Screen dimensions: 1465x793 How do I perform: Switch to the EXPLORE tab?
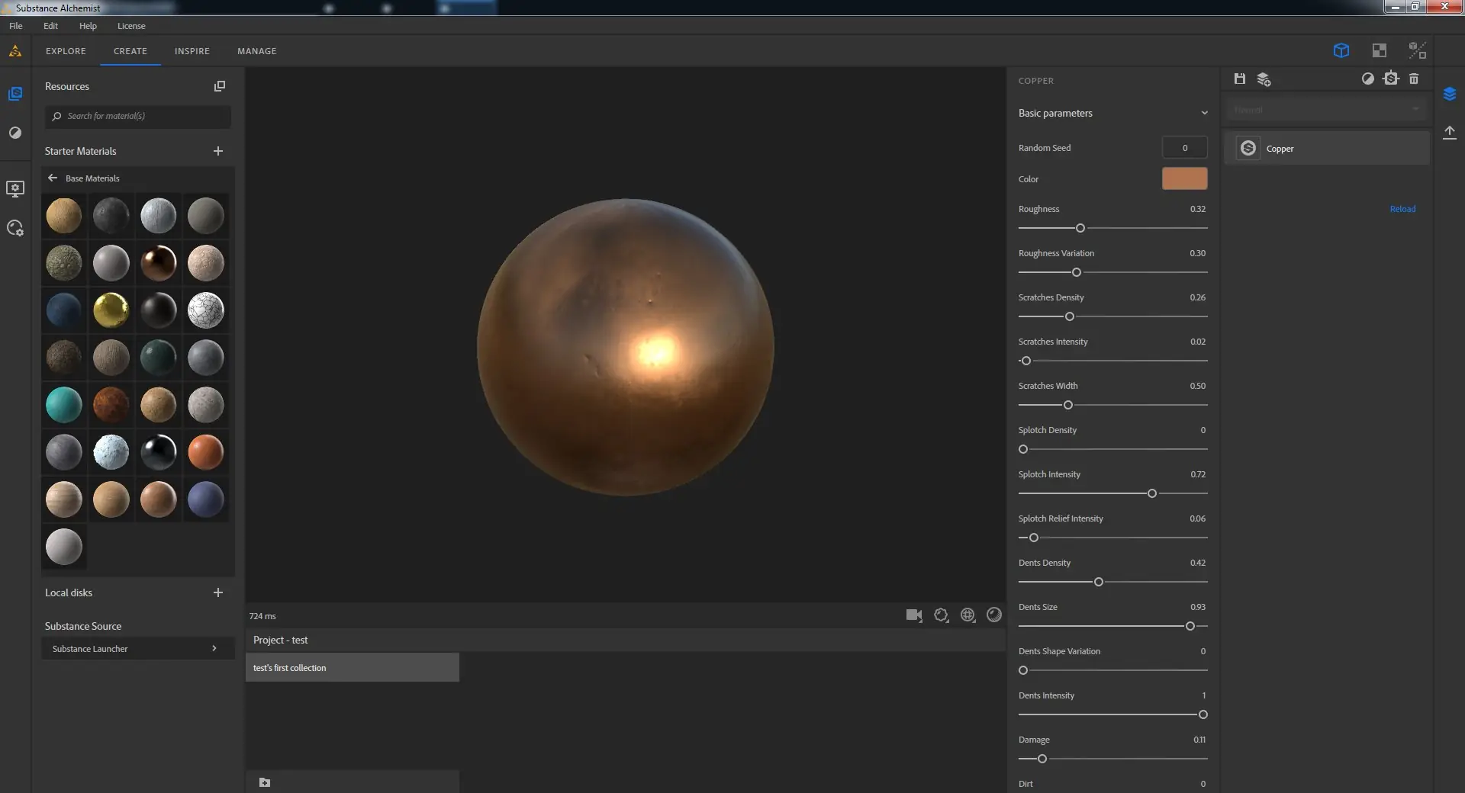[66, 51]
